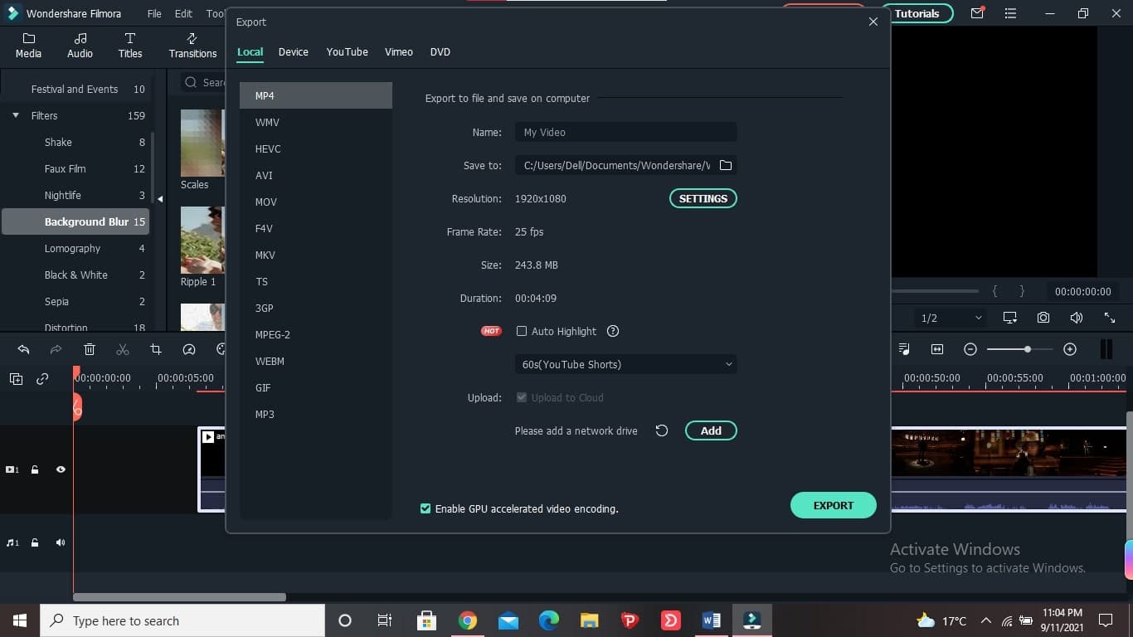Take a snapshot with camera icon

coord(1043,318)
